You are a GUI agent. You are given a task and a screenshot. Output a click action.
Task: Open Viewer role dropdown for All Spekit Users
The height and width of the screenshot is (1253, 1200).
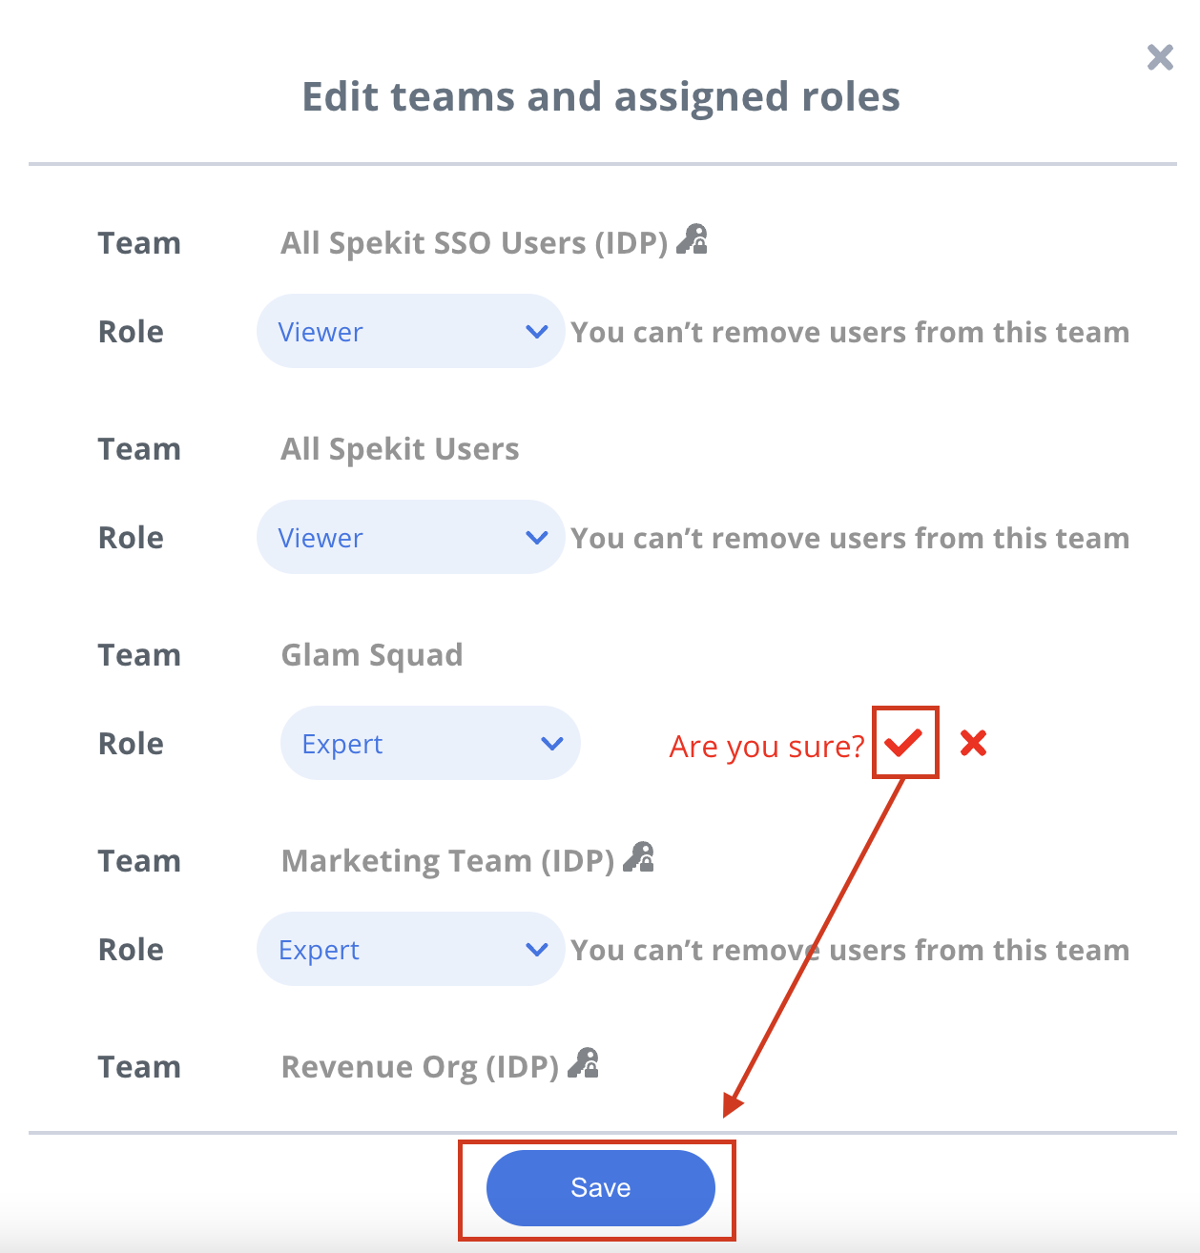[411, 537]
